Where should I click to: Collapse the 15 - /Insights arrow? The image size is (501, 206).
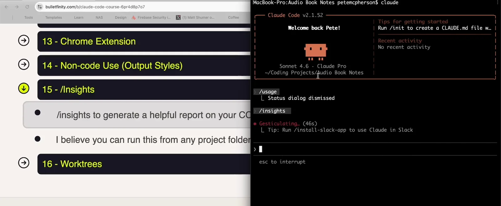(24, 88)
